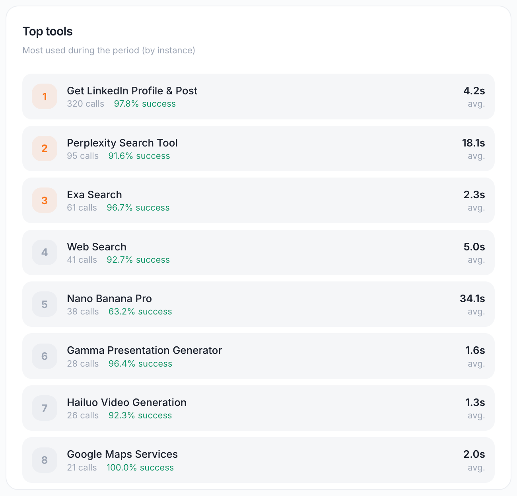Select Gamma Presentation Generator title
Viewport: 517px width, 496px height.
144,350
